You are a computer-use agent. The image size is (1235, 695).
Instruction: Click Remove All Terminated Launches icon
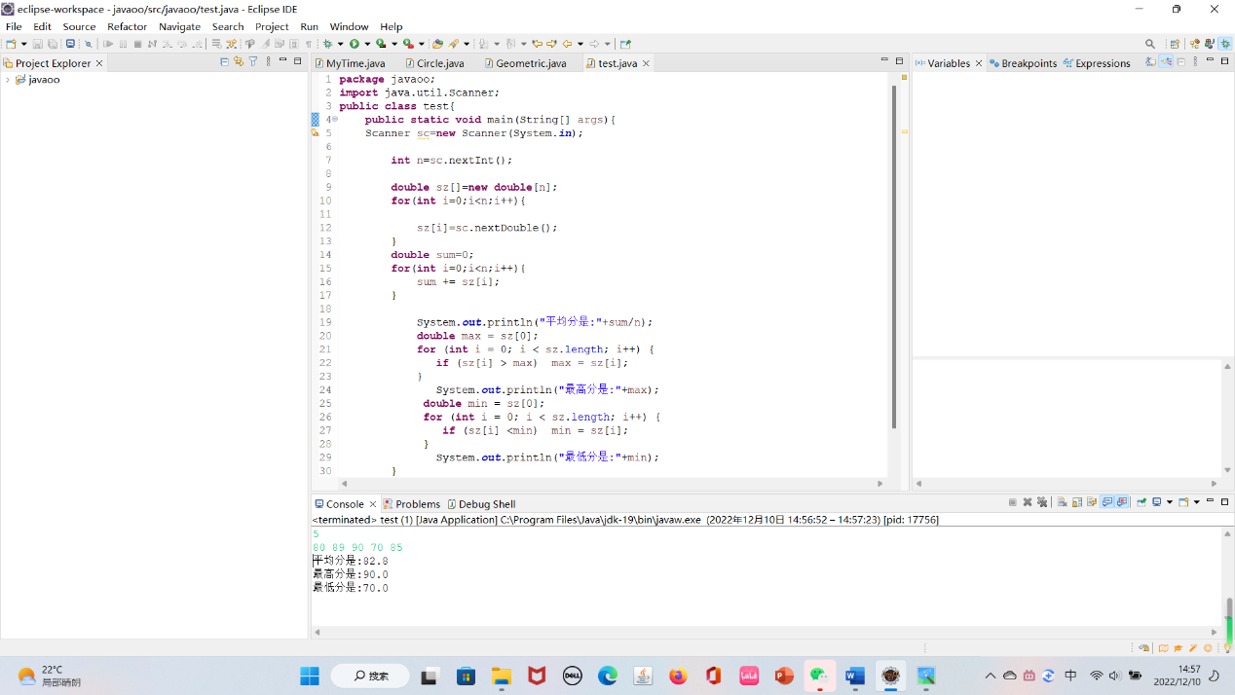click(1041, 502)
